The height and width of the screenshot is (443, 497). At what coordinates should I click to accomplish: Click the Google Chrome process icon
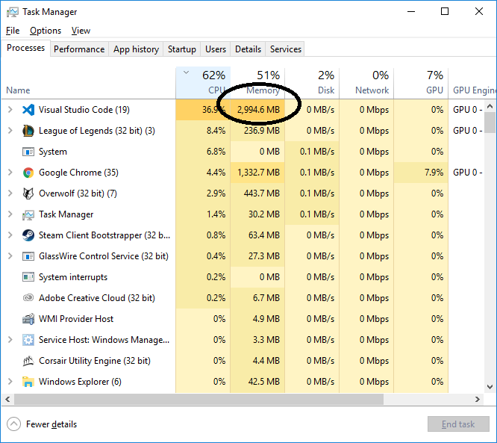coord(28,173)
